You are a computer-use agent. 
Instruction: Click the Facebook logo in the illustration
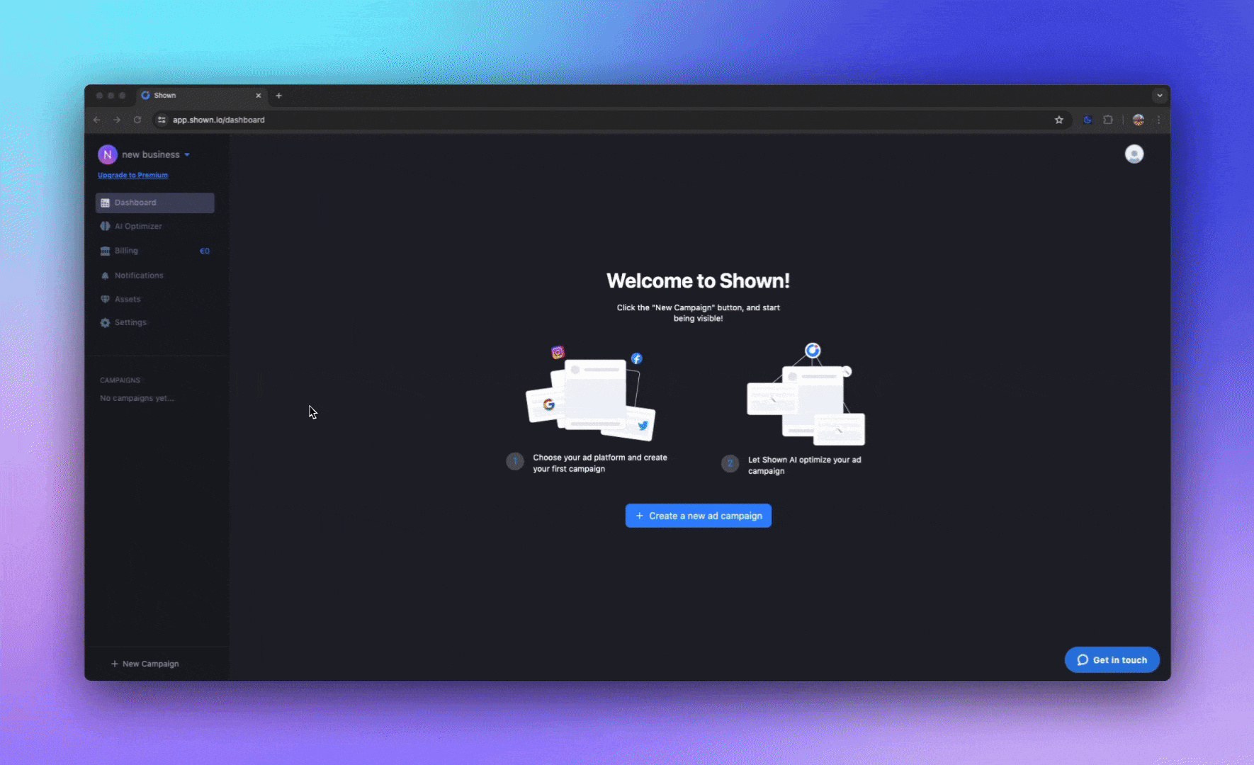(x=637, y=358)
